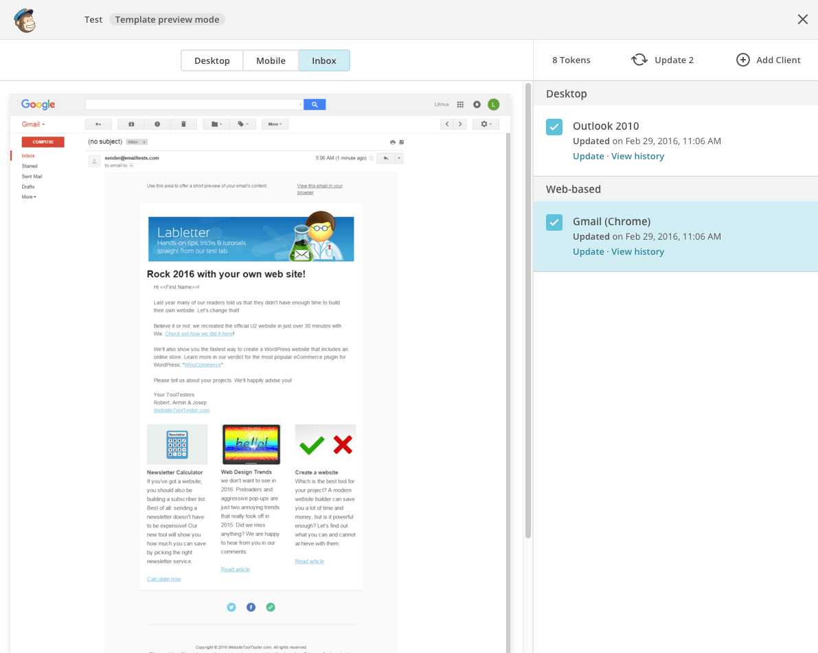818x653 pixels.
Task: Open the Google apps grid icon
Action: (x=460, y=104)
